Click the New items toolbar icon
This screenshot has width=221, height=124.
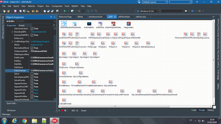point(4,11)
